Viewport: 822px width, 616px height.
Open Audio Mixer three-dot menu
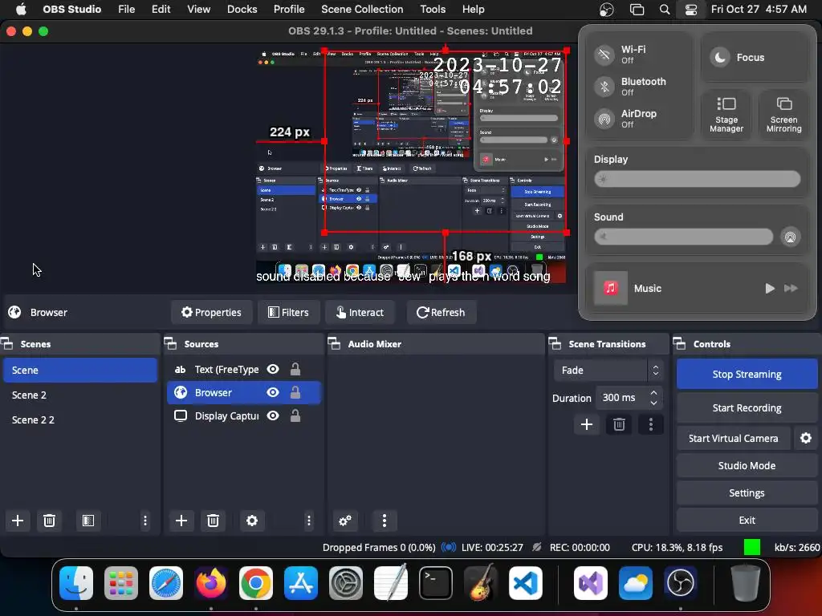[x=385, y=521]
